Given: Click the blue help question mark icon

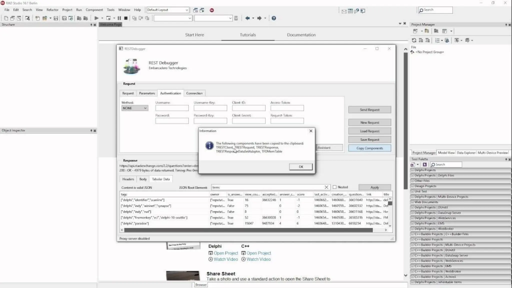Looking at the screenshot, I should coord(274,18).
